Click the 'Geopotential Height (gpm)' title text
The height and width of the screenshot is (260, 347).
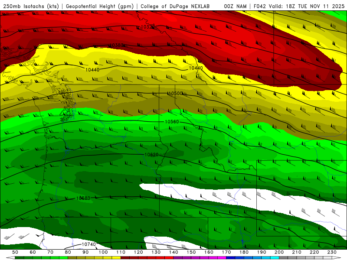coord(100,6)
